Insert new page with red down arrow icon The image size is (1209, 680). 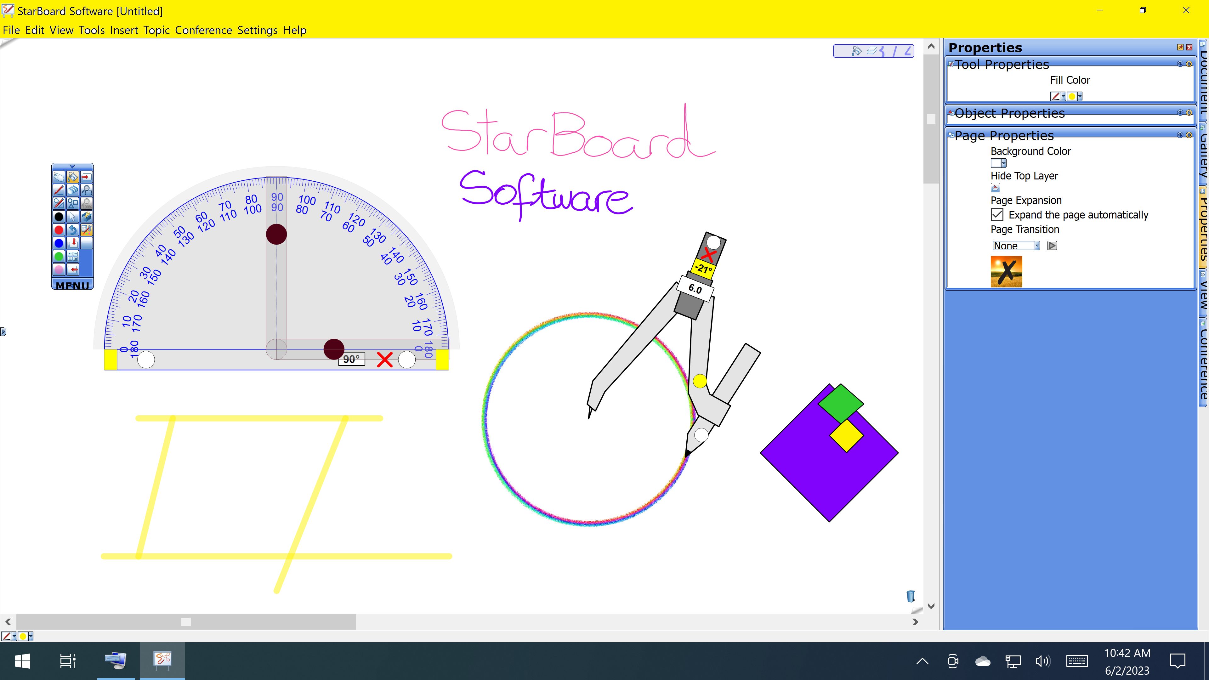pyautogui.click(x=72, y=243)
